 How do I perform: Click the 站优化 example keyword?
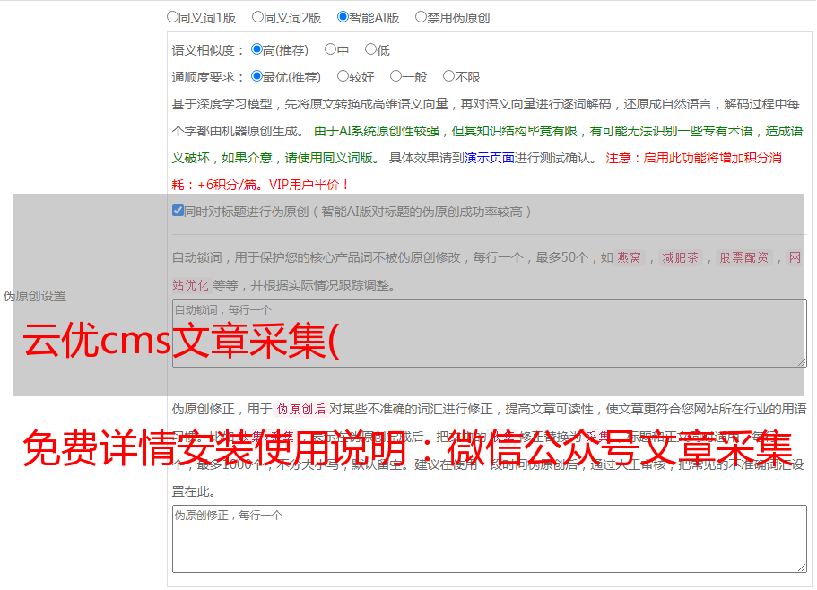(x=190, y=285)
